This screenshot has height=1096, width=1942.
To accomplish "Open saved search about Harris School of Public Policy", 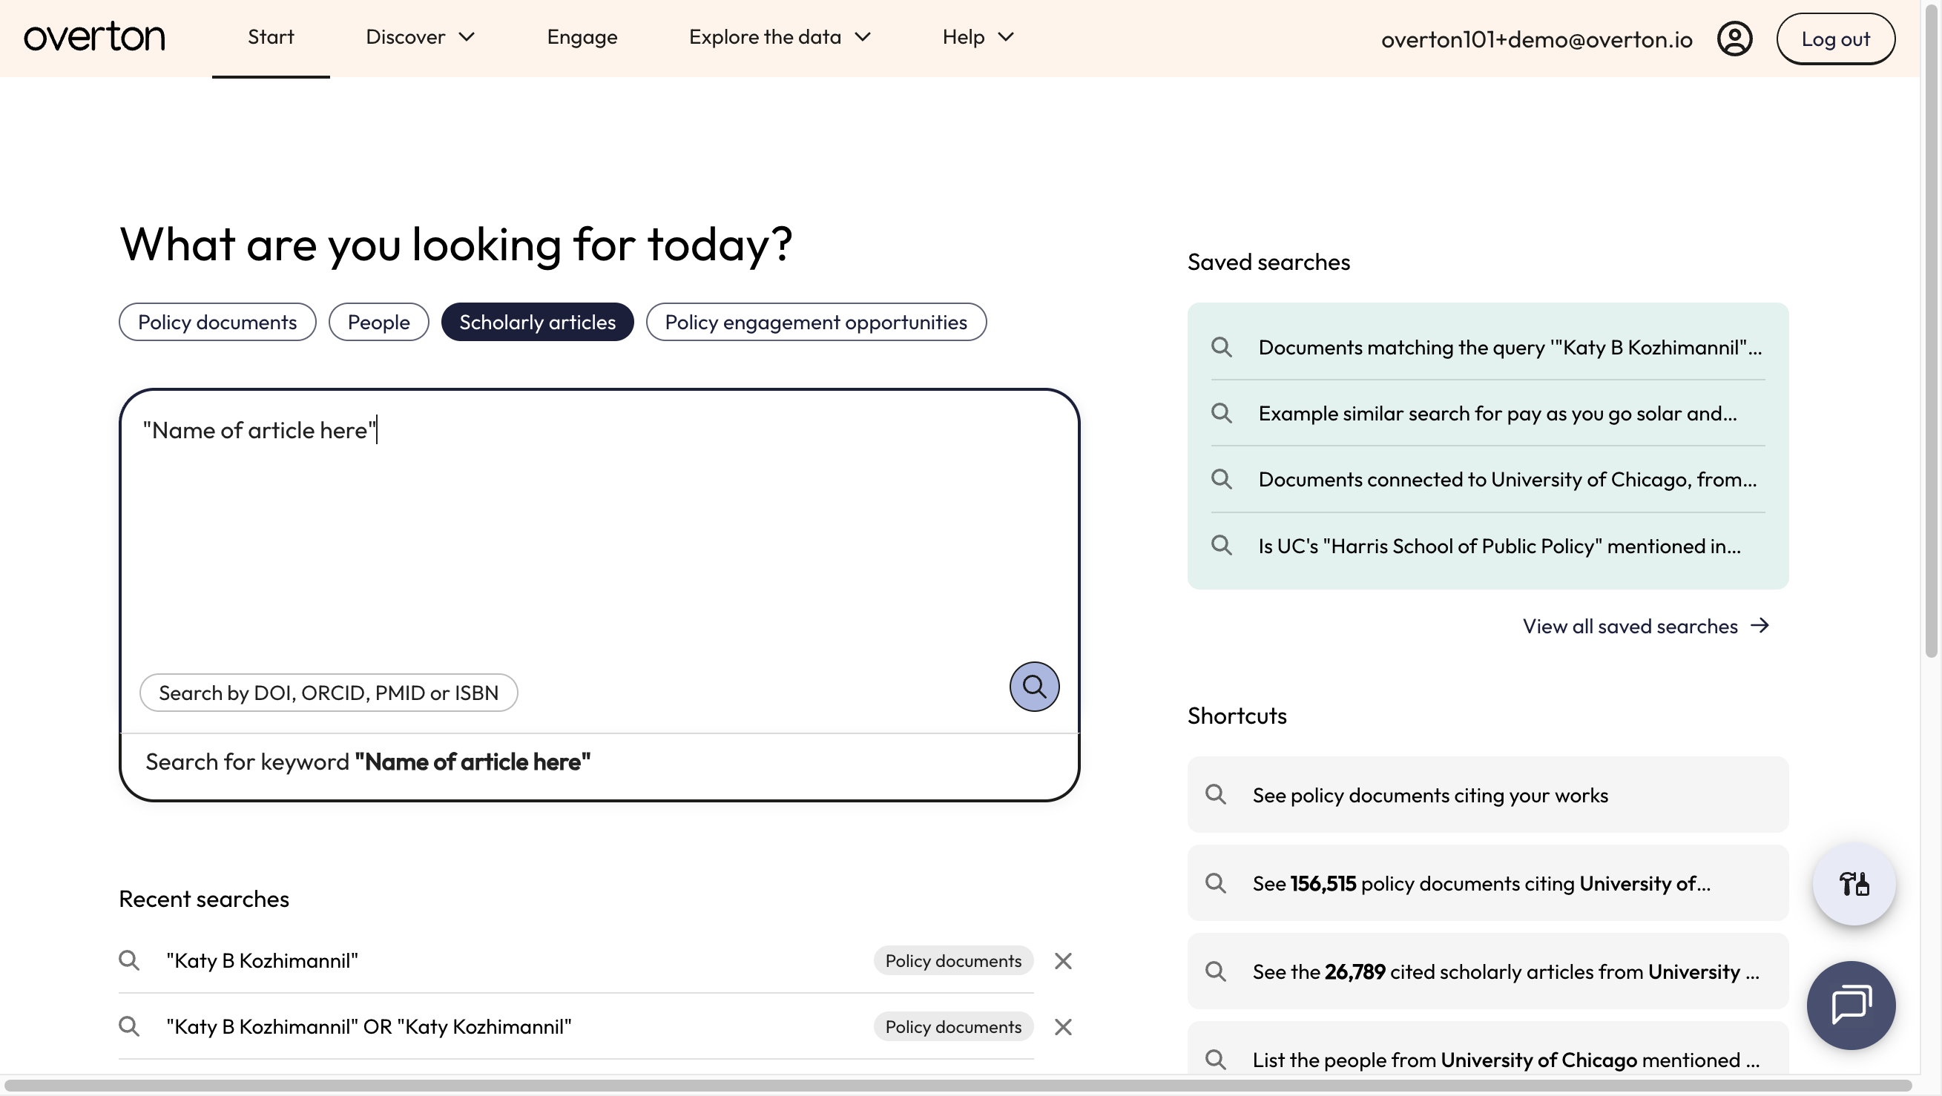I will [1487, 546].
